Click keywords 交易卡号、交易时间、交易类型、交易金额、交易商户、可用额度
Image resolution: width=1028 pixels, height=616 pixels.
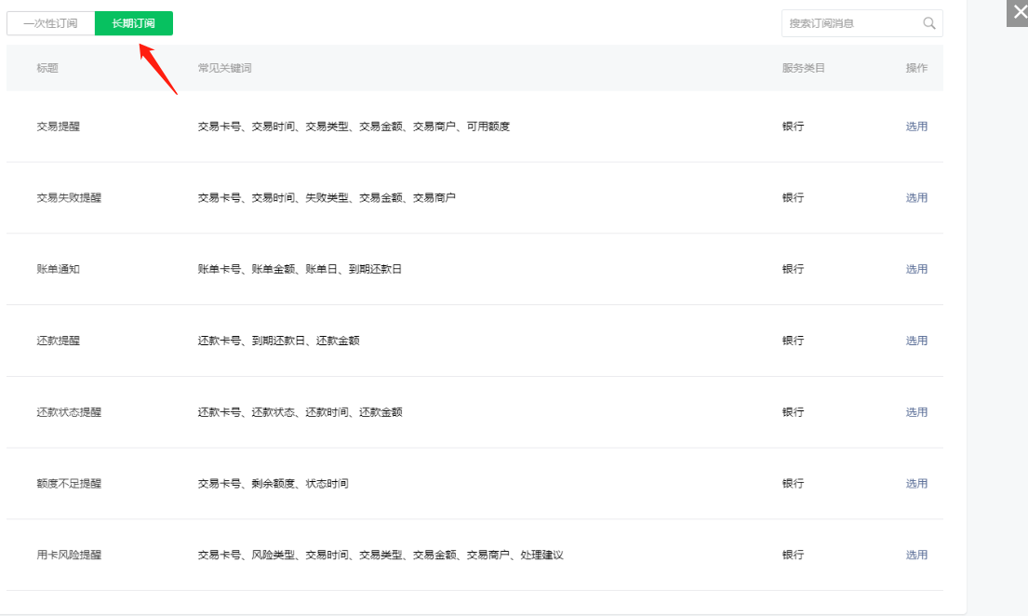(x=354, y=127)
